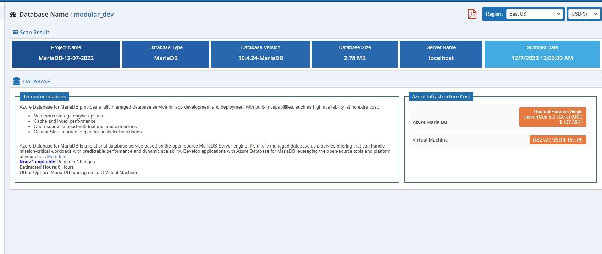Export report using the PDF icon
This screenshot has height=254, width=602.
click(472, 14)
